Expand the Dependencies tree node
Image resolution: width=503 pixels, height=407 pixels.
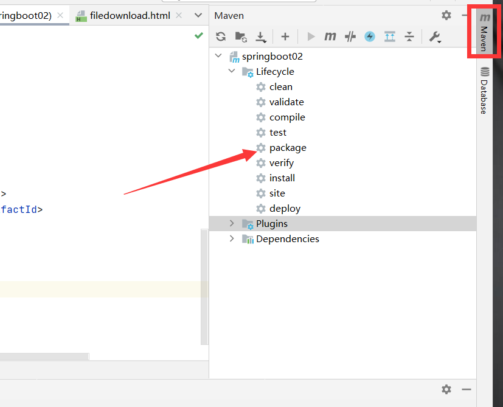pyautogui.click(x=232, y=238)
